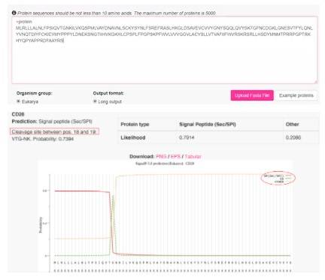Download the plot as EPS
Image resolution: width=325 pixels, height=280 pixels.
point(175,156)
